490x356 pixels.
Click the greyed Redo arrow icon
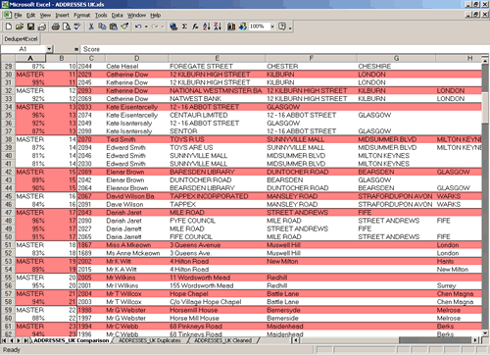[x=155, y=26]
